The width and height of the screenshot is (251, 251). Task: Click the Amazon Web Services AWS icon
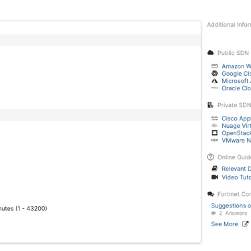pos(214,66)
